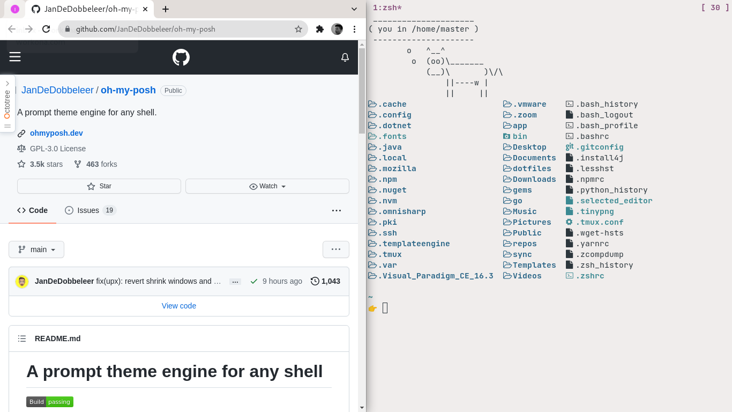Click the GitHub Octocat logo
Viewport: 732px width, 412px height.
(x=181, y=57)
